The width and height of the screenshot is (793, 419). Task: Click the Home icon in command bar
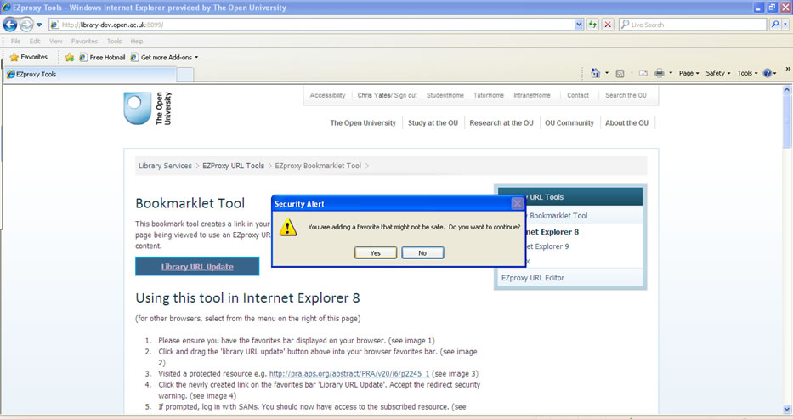point(595,73)
